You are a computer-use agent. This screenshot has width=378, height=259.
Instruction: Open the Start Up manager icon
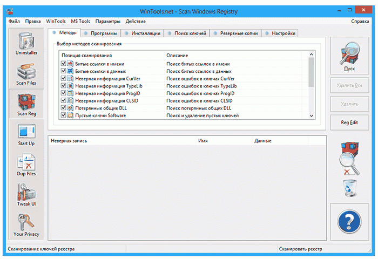click(x=25, y=134)
